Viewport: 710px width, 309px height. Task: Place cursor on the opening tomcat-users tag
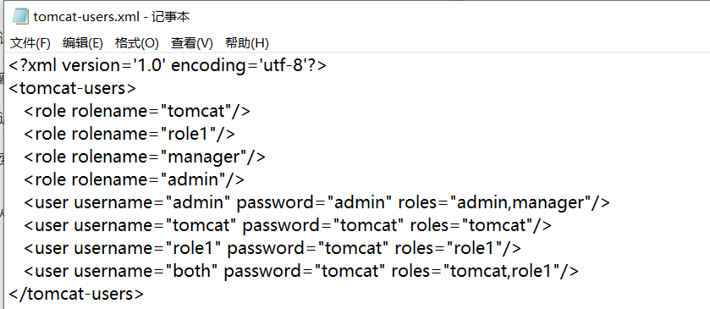(x=73, y=88)
